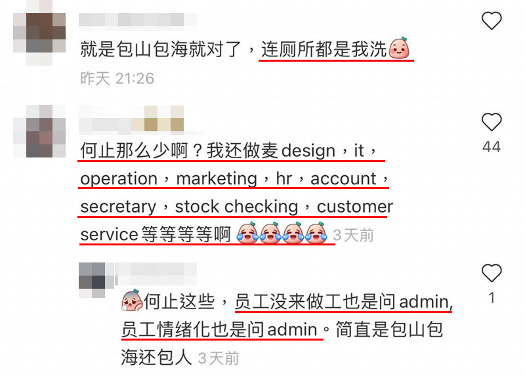The height and width of the screenshot is (376, 525).
Task: Tap the comment starting 何止那么少啊
Action: (x=236, y=192)
